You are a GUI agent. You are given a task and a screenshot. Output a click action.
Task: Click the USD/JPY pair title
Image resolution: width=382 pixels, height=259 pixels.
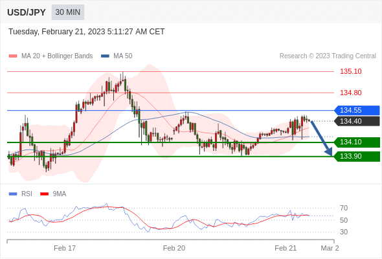[27, 12]
